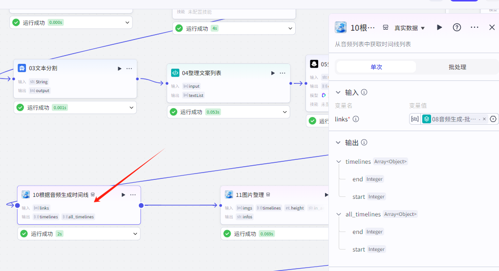Image resolution: width=499 pixels, height=271 pixels.
Task: Run the node from the side panel play button
Action: (439, 27)
